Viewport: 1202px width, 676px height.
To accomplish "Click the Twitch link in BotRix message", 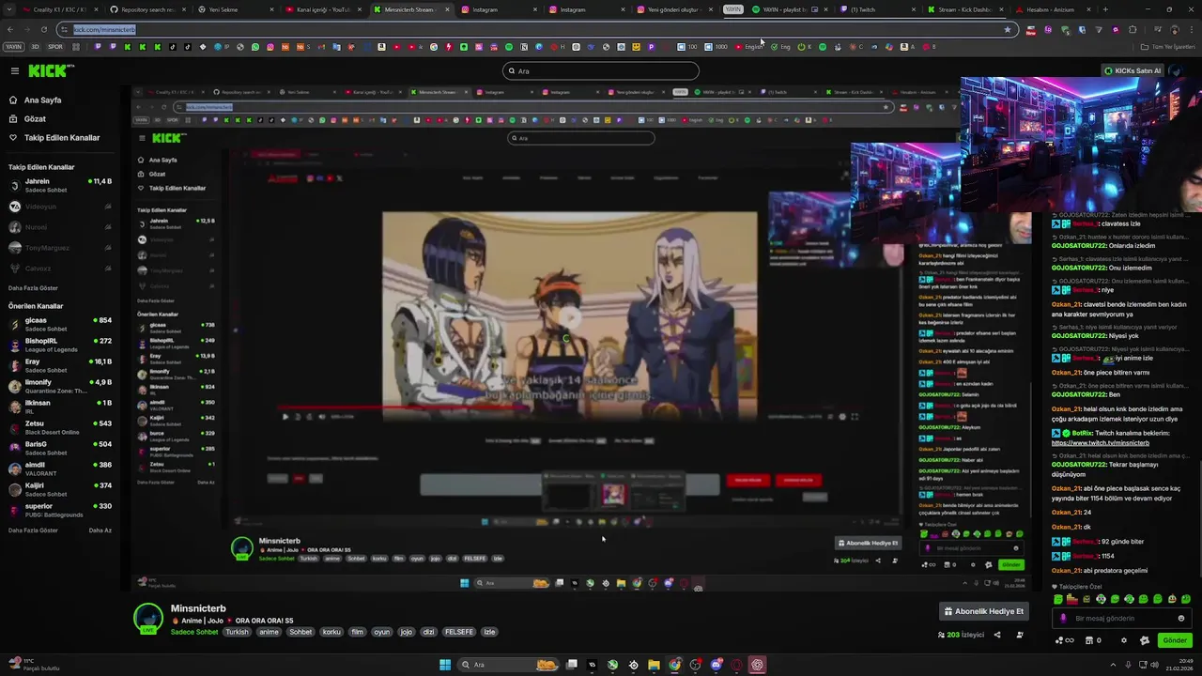I will (x=1100, y=443).
